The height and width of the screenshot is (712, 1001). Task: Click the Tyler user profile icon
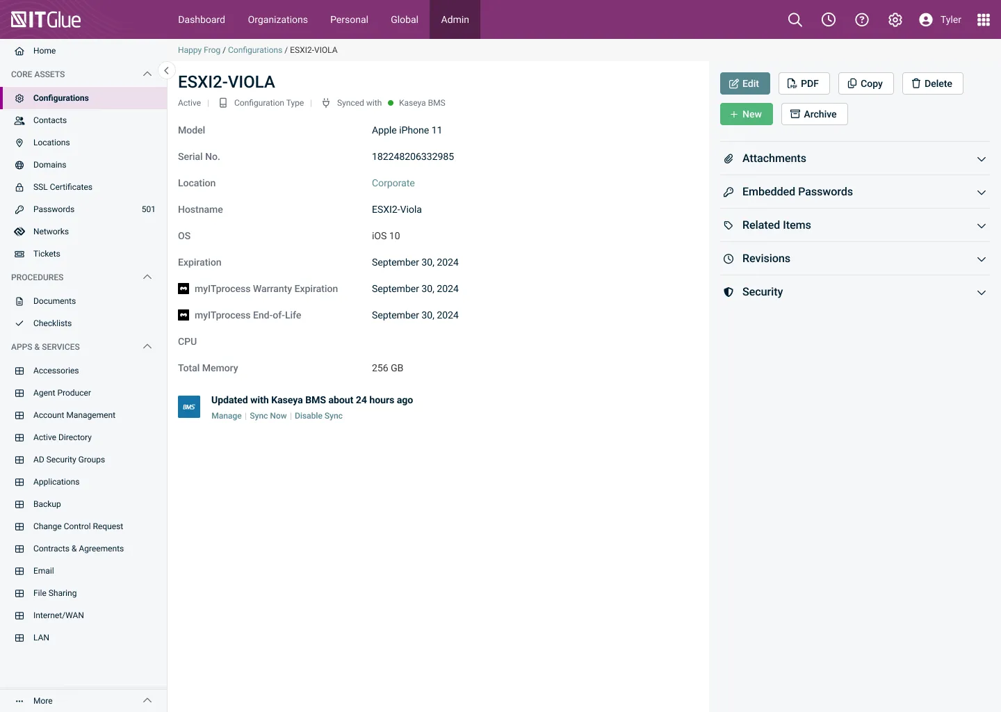click(x=926, y=19)
